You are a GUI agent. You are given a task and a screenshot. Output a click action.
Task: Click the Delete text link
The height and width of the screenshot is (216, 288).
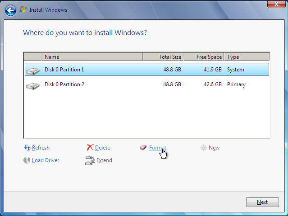coord(102,148)
